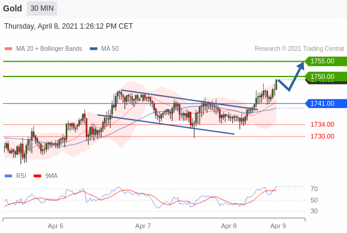Click the chart timestamp text
The height and width of the screenshot is (233, 347).
point(68,26)
